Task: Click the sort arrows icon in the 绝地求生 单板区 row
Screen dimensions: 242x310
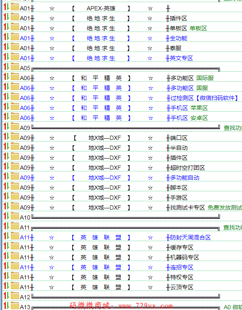Action: point(6,27)
